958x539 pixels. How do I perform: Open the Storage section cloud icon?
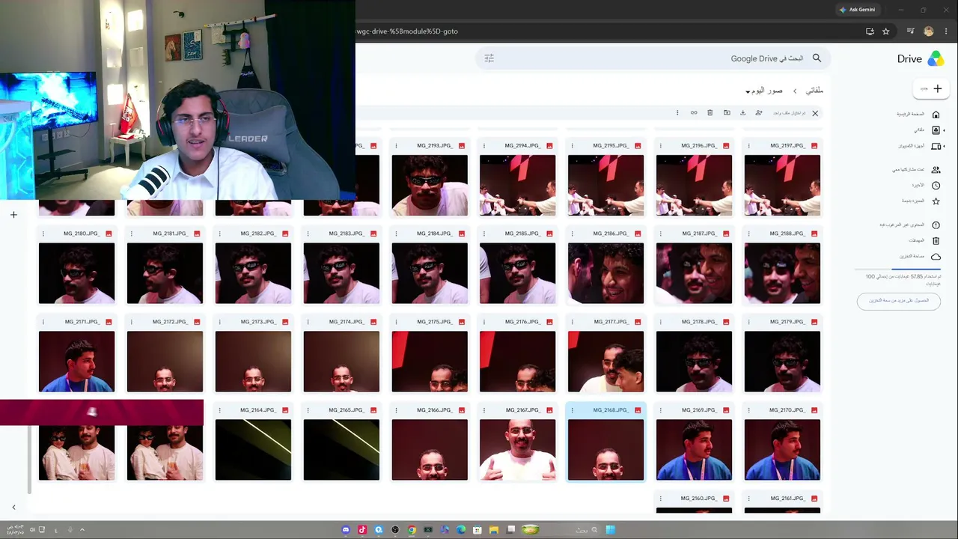click(936, 257)
